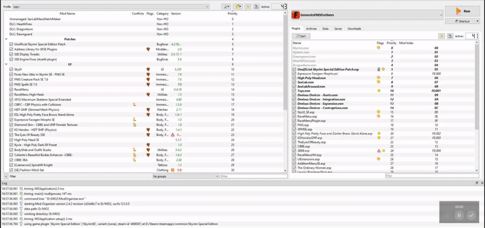The width and height of the screenshot is (485, 228).
Task: Click the flag icon for Skyrim.esm plugin
Action: coord(378,48)
